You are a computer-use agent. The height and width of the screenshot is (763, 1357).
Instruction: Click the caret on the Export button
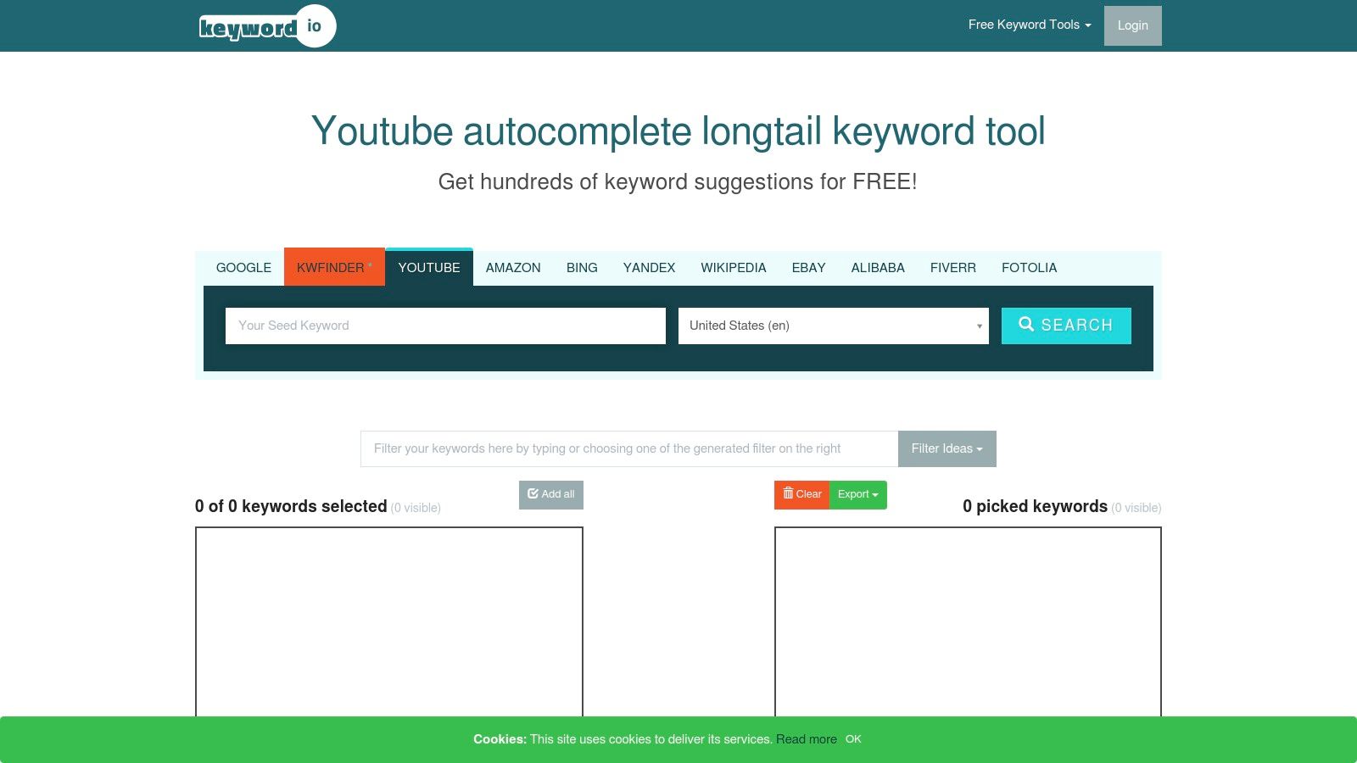876,494
